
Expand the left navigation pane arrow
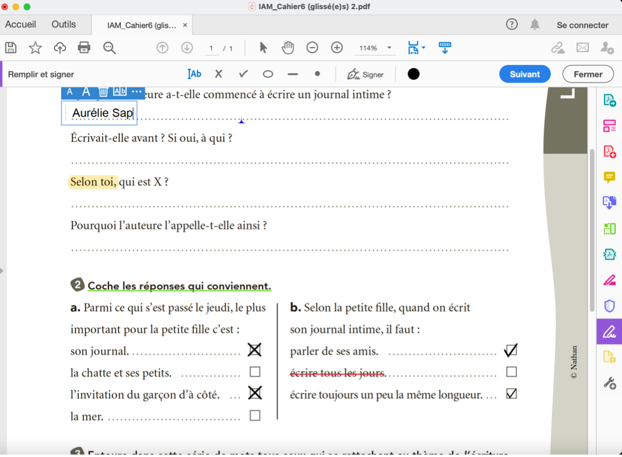pos(2,271)
